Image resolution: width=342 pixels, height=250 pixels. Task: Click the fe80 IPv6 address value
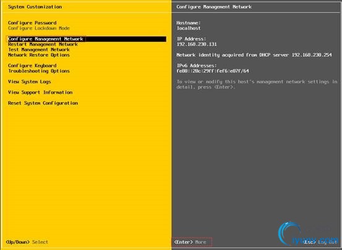coord(213,71)
